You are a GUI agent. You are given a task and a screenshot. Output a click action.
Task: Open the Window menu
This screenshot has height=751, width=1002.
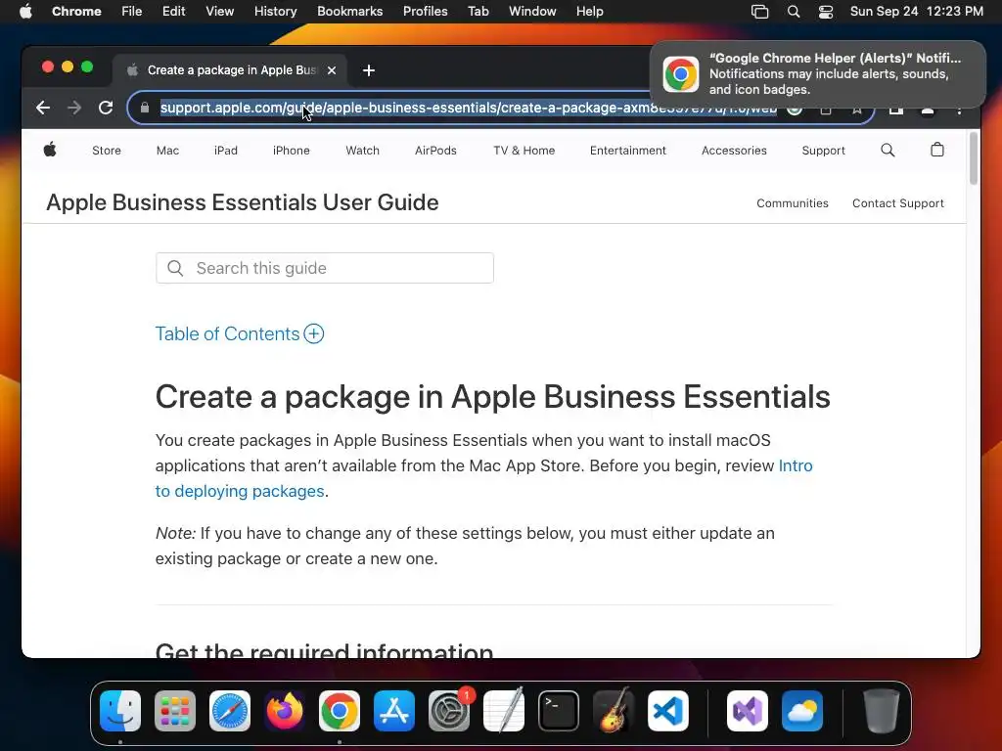(532, 12)
